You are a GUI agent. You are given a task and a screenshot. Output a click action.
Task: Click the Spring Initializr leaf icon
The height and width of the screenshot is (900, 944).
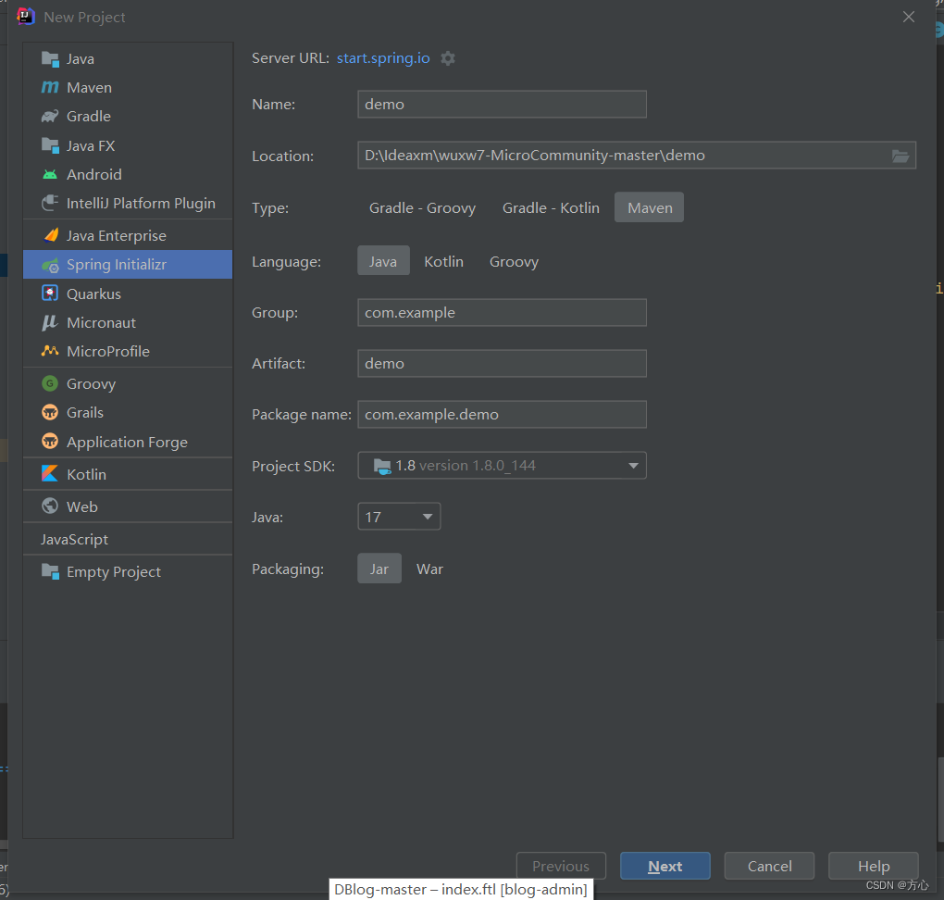tap(50, 265)
